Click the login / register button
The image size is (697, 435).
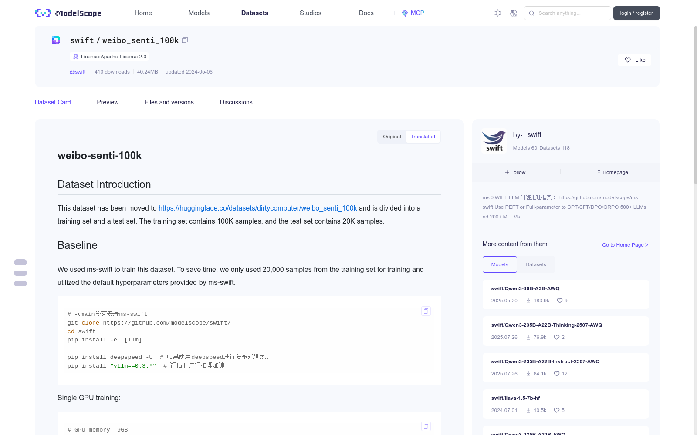coord(636,13)
